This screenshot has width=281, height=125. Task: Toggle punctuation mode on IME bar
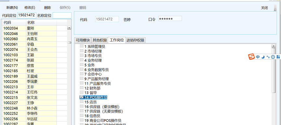point(268,57)
